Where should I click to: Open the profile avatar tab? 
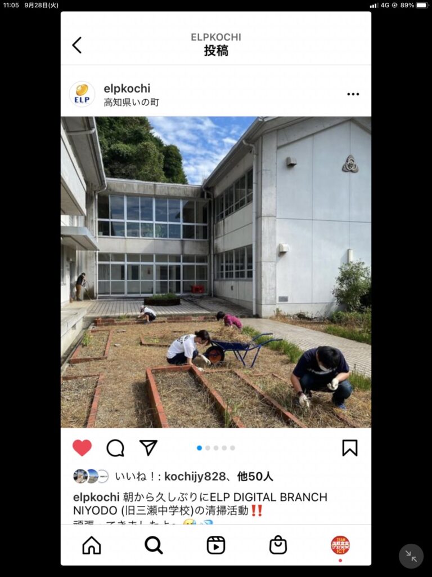pyautogui.click(x=340, y=545)
